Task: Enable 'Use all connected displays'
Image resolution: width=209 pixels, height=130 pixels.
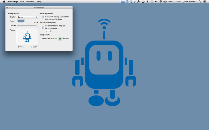Action: tap(43, 26)
